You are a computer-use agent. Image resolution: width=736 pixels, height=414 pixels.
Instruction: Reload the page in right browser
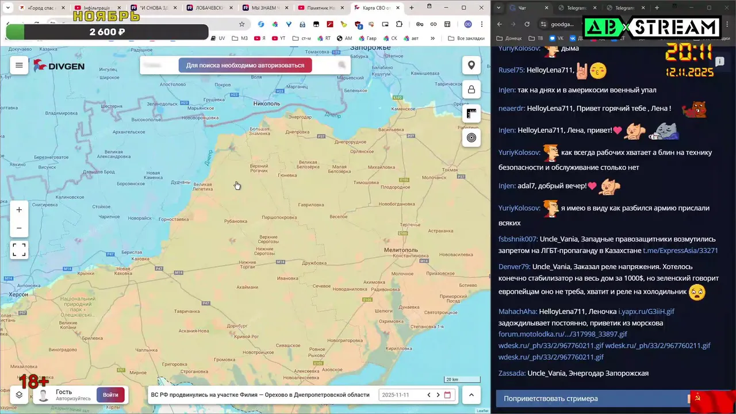(x=527, y=24)
